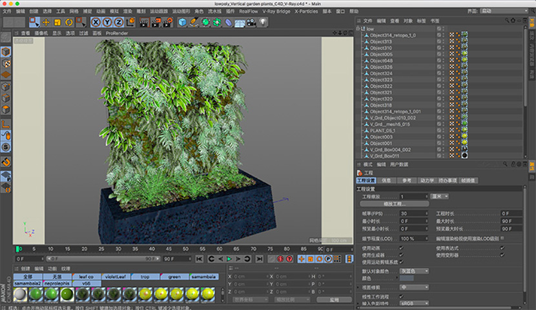Toggle the 使用变形器 checkbox

(x=502, y=255)
